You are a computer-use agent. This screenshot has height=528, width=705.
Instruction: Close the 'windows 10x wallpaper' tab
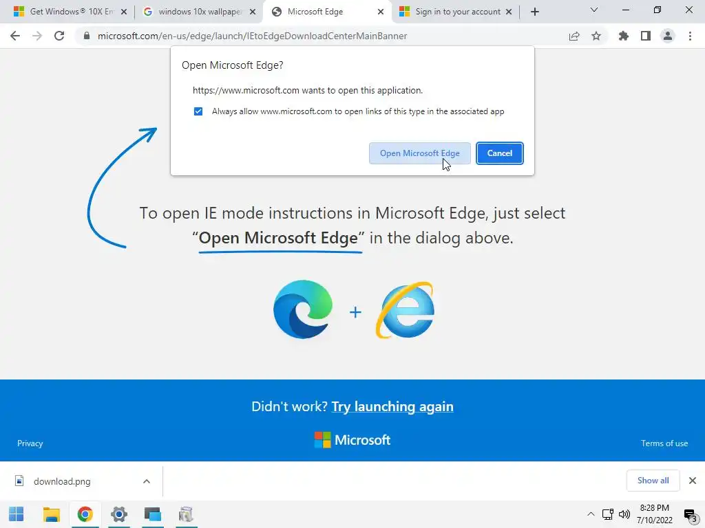click(253, 12)
